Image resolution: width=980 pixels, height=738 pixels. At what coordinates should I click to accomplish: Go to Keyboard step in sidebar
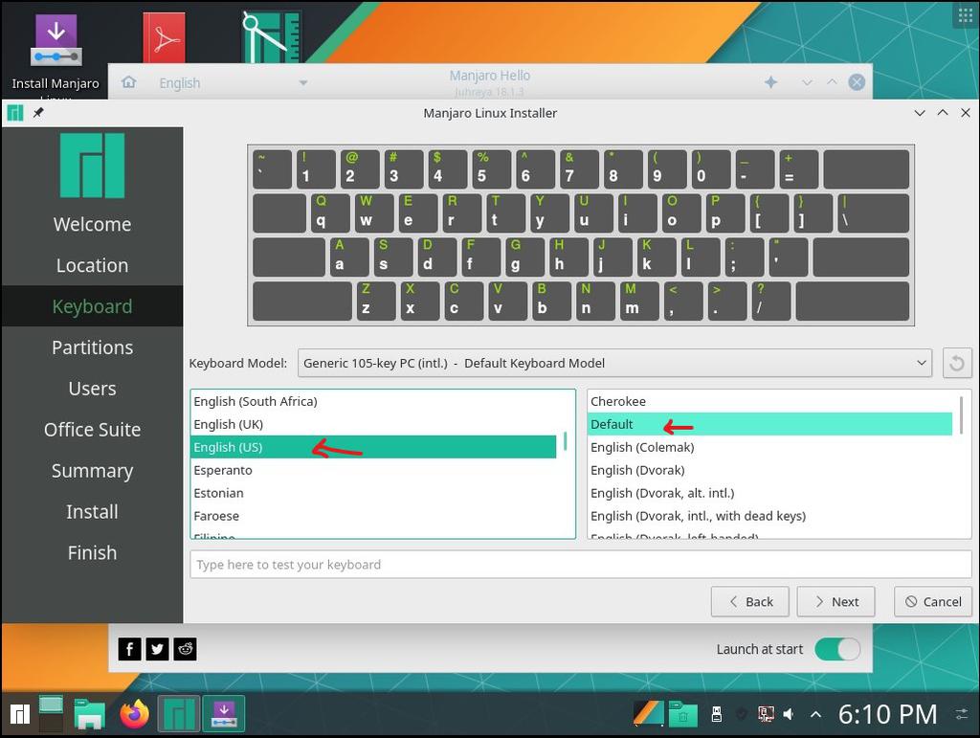(93, 306)
